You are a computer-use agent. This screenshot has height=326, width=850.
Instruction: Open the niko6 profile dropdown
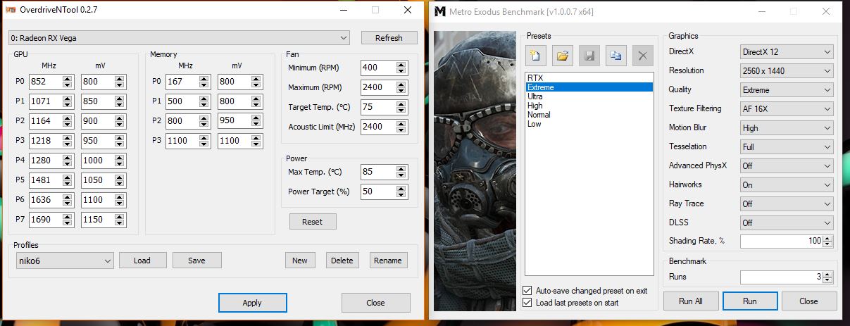tap(63, 261)
